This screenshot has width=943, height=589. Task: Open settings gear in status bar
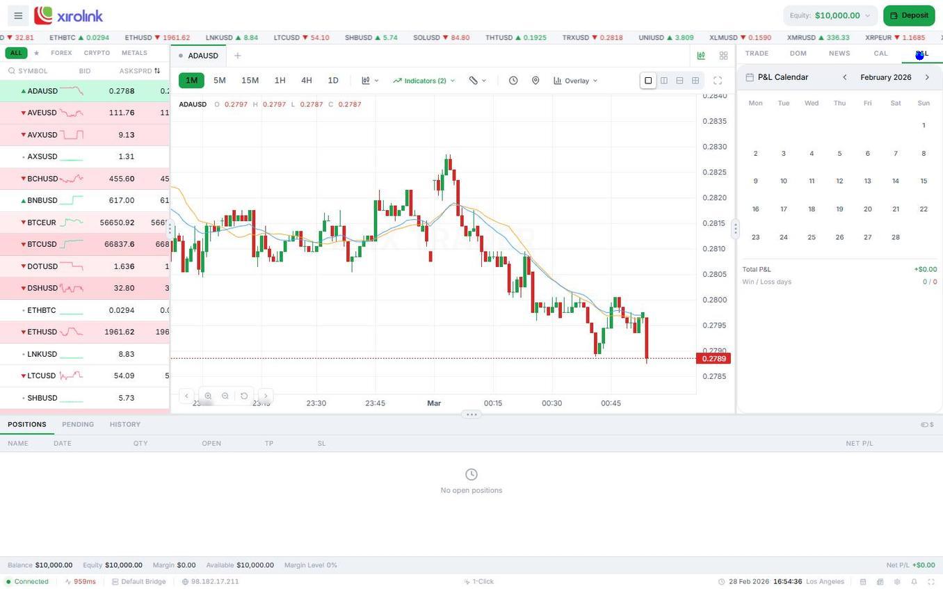[897, 582]
